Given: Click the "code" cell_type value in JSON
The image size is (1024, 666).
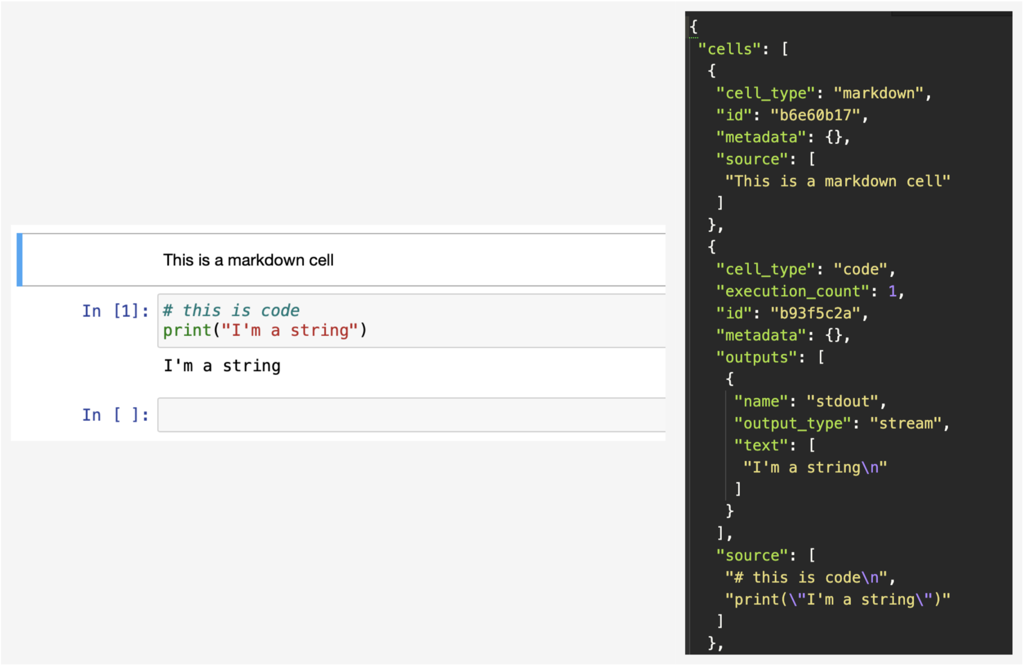Looking at the screenshot, I should click(x=860, y=270).
